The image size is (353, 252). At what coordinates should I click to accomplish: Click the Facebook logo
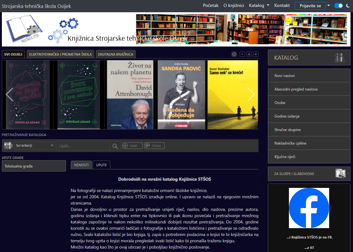(309, 208)
